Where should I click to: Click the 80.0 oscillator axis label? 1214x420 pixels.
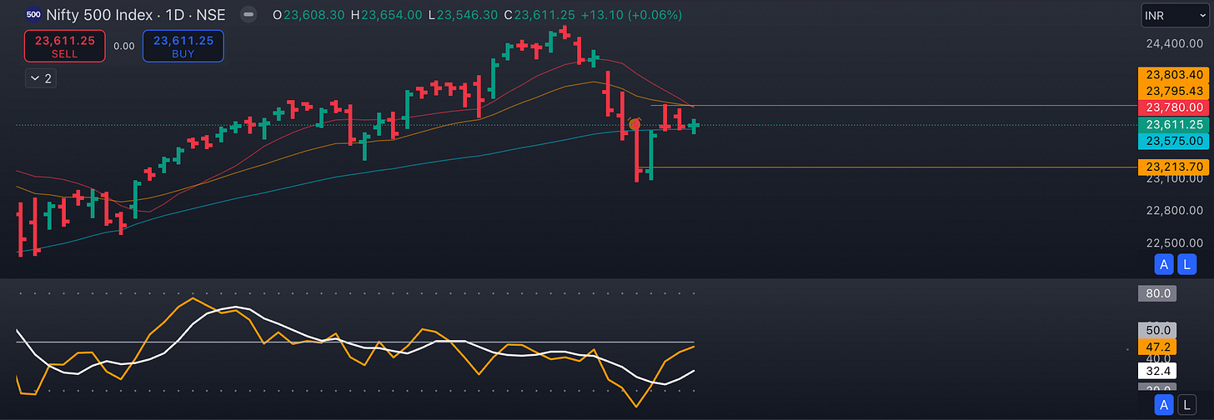[1156, 293]
